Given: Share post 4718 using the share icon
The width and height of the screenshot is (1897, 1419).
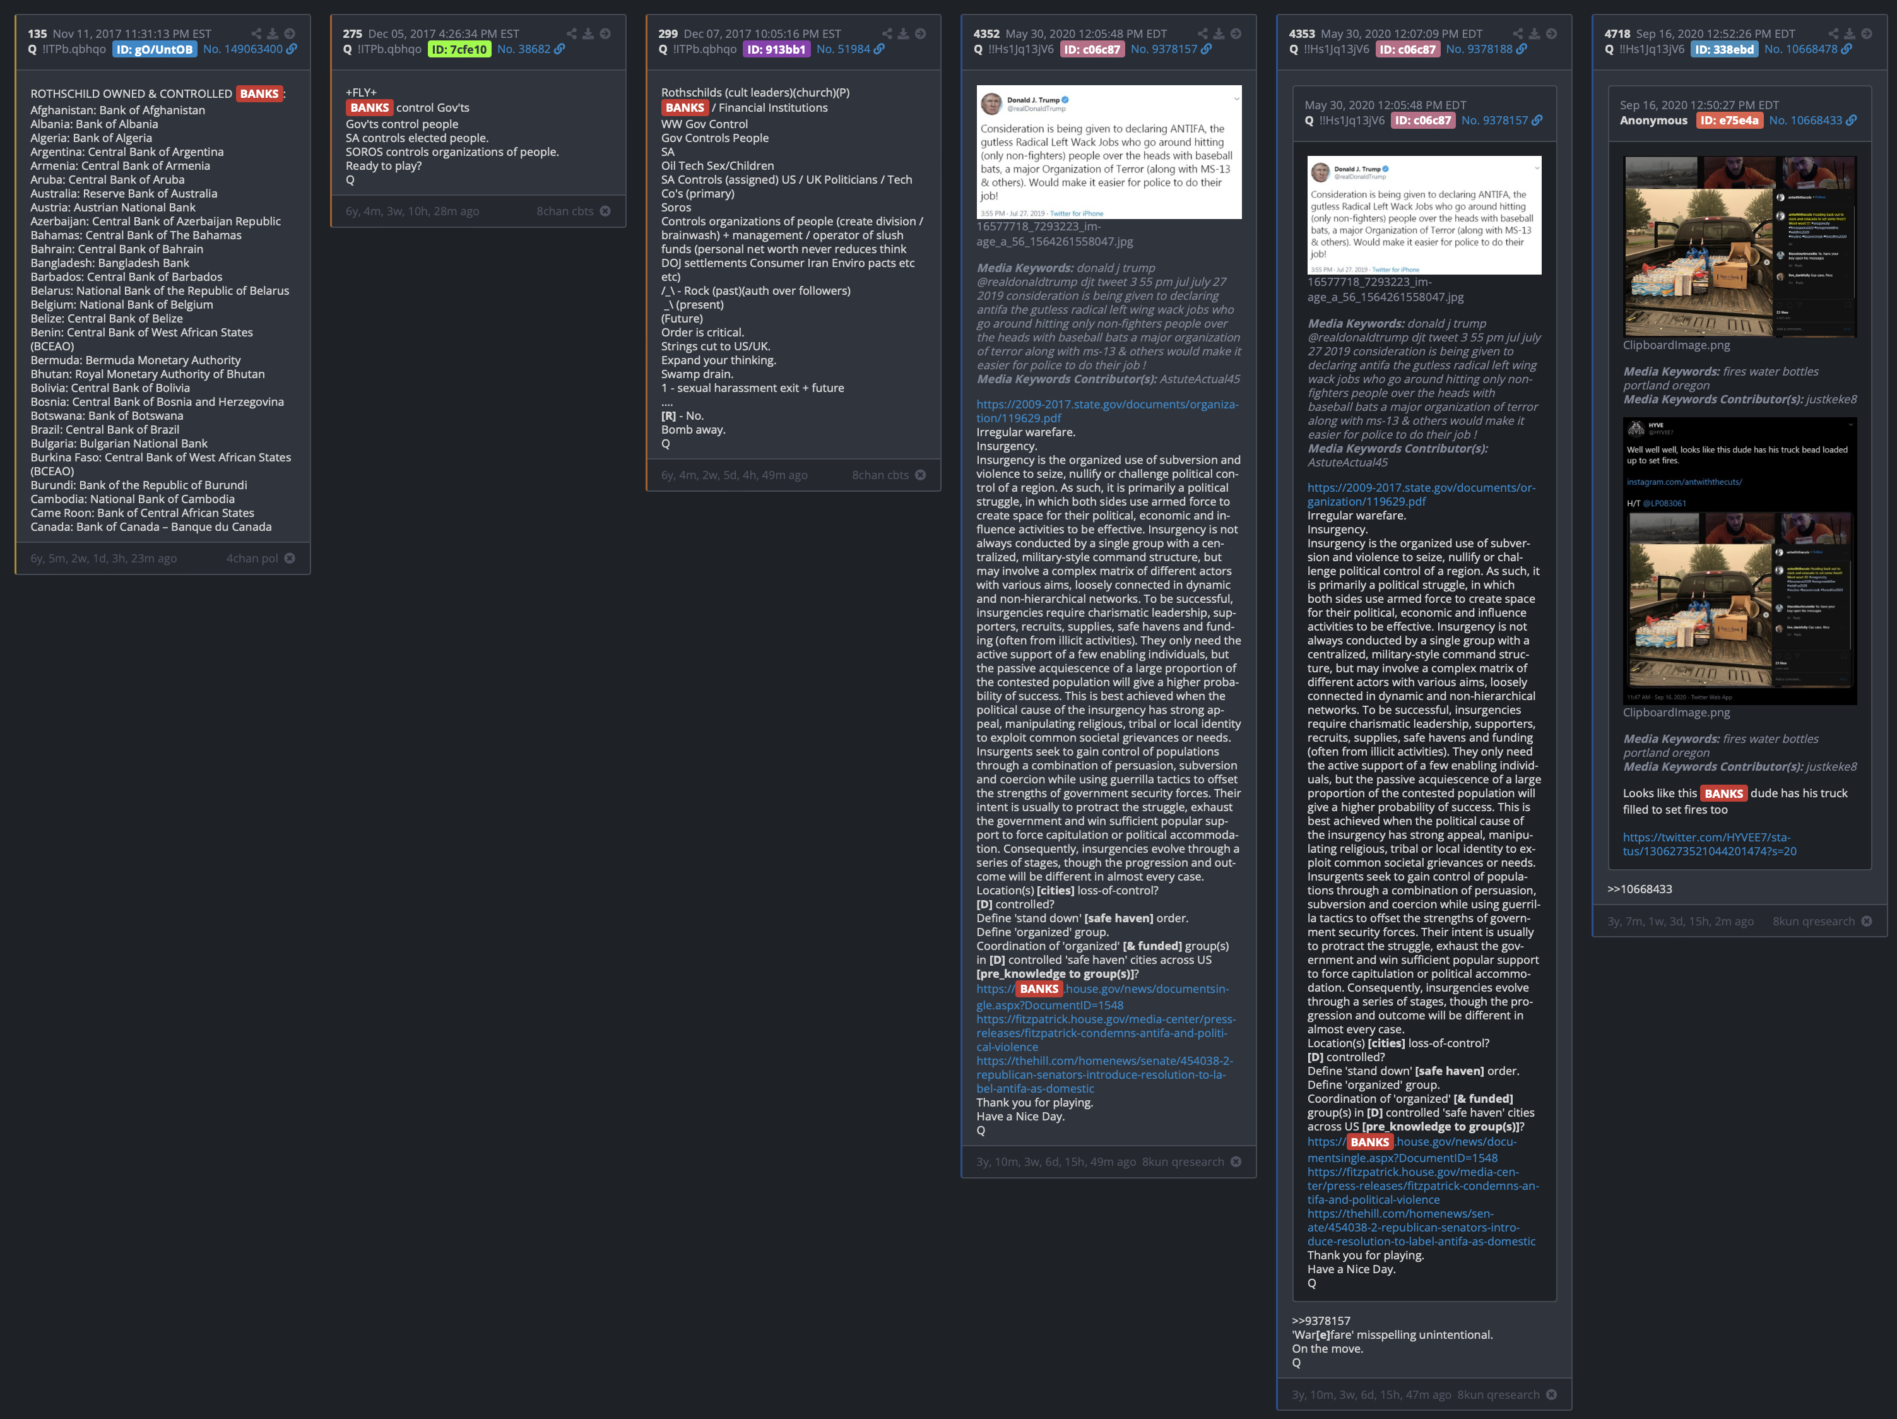Looking at the screenshot, I should point(1833,33).
